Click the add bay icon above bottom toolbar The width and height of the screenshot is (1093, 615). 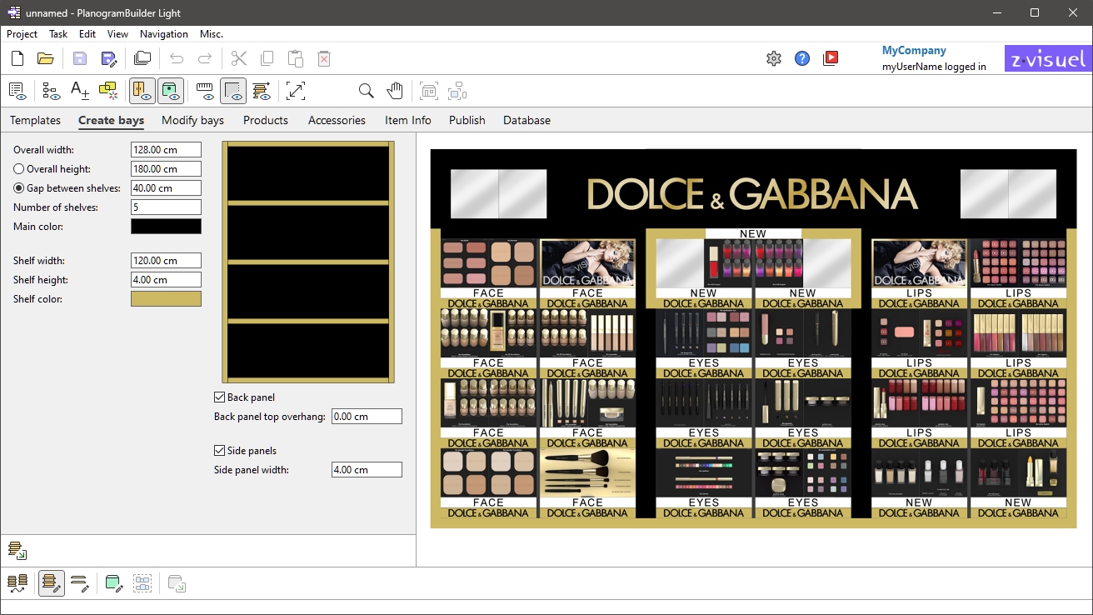point(17,551)
